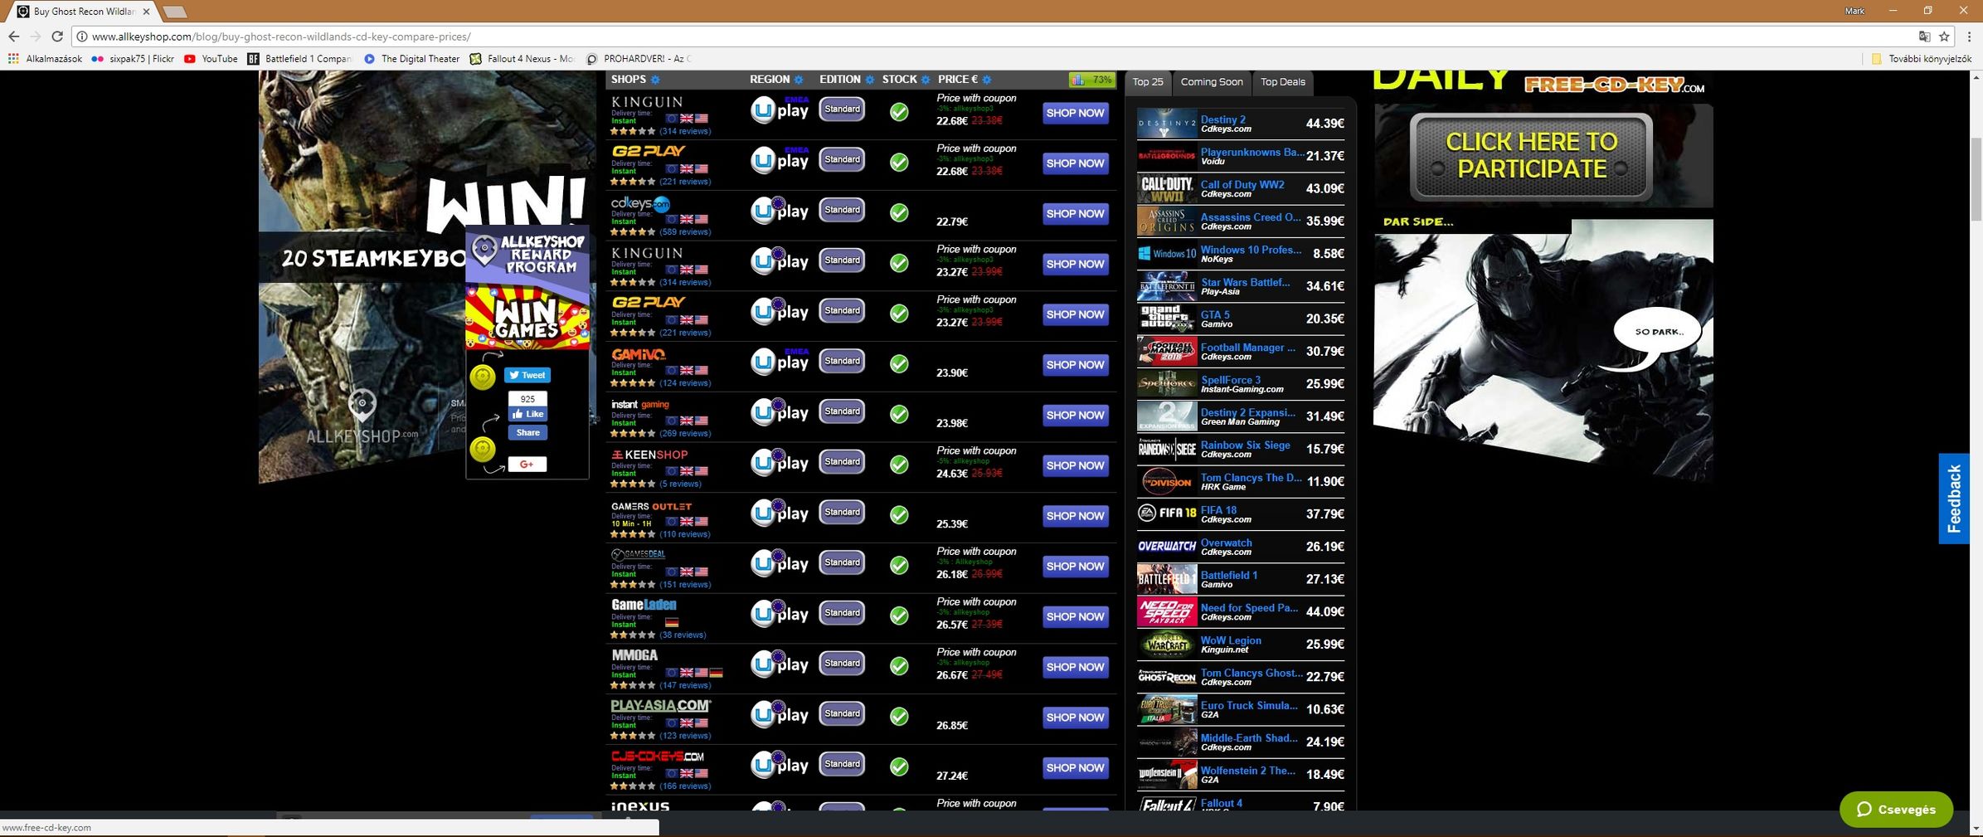Open the sixpak75 | Flickr bookmark
1983x837 pixels.
pos(133,59)
